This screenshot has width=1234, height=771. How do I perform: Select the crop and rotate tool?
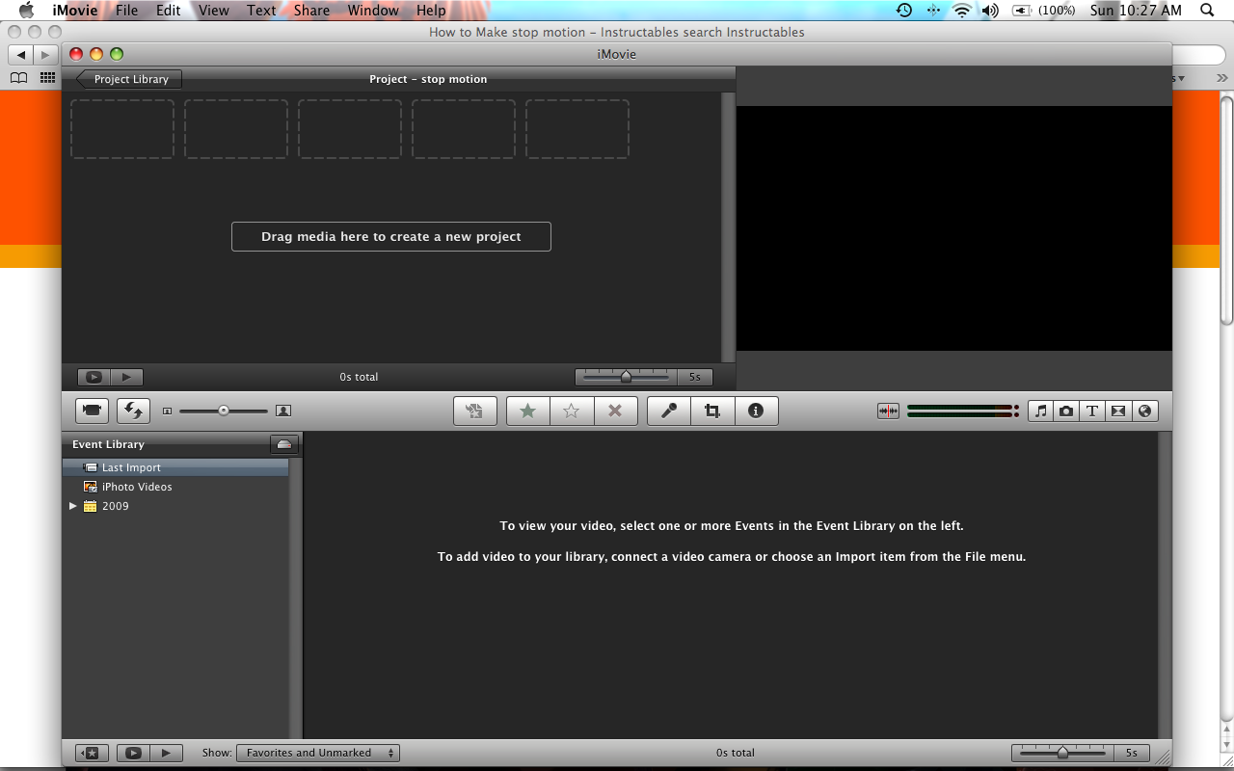712,411
